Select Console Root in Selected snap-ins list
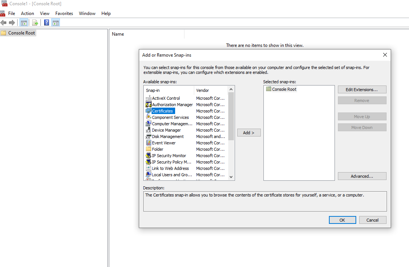 (284, 89)
